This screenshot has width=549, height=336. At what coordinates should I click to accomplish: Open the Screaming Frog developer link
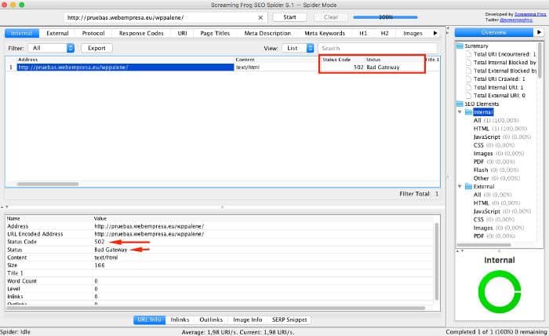click(x=530, y=14)
